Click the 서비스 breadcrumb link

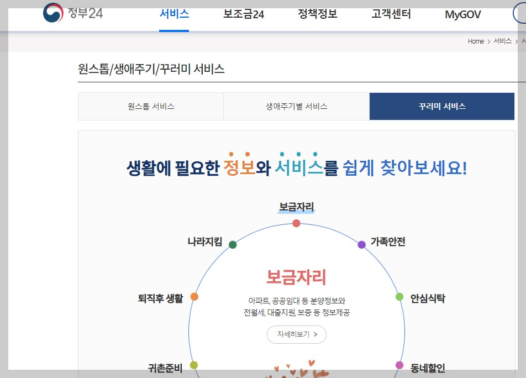click(x=503, y=41)
